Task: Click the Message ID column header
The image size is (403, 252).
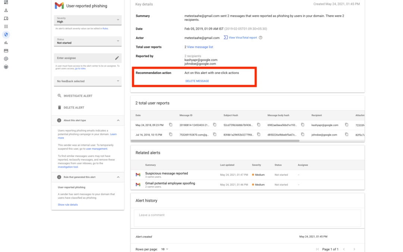Action: point(186,115)
